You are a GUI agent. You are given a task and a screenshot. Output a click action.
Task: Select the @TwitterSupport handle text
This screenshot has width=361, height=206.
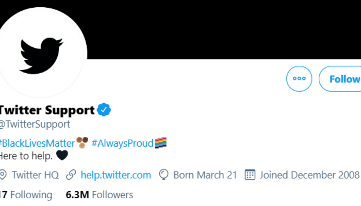pyautogui.click(x=34, y=124)
